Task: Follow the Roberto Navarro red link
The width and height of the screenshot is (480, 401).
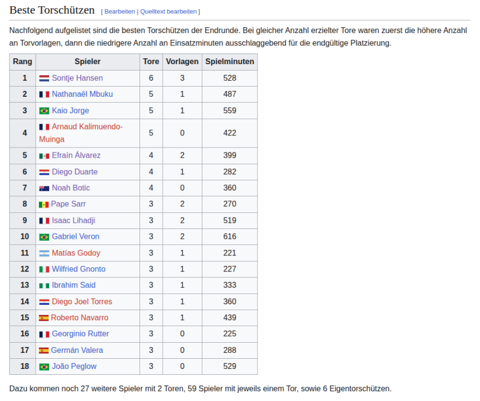Action: point(80,318)
